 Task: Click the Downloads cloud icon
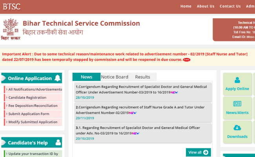tap(237, 128)
